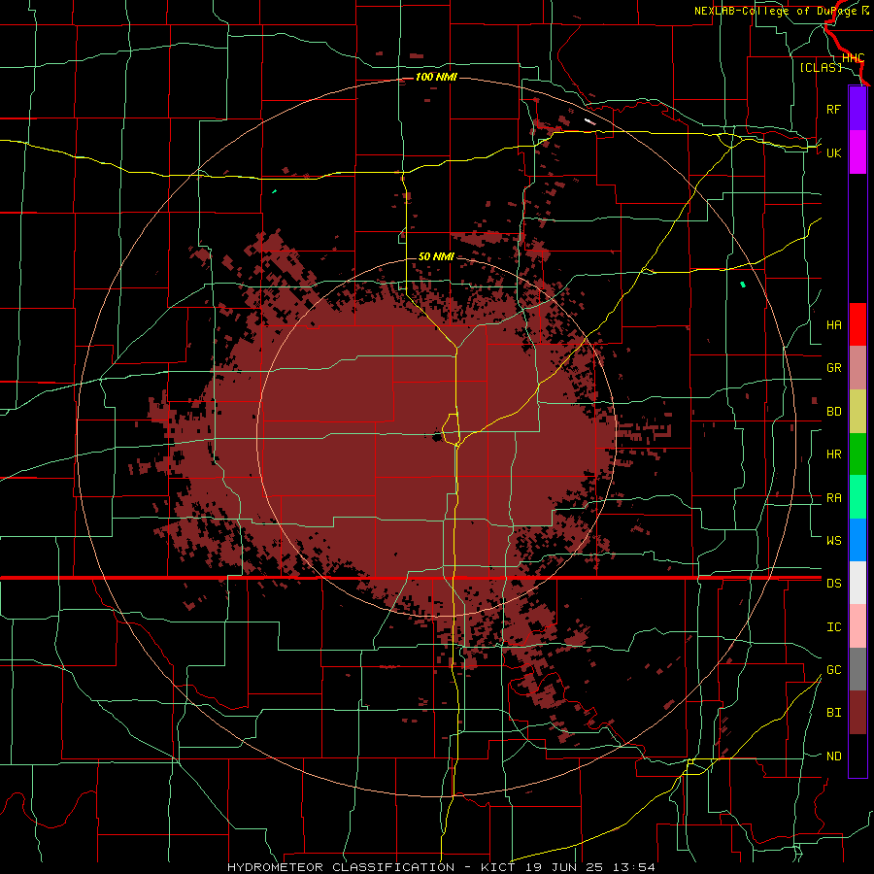
Task: Click the GC legend label
Action: [x=833, y=670]
